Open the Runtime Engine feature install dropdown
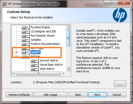 pyautogui.click(x=25, y=27)
